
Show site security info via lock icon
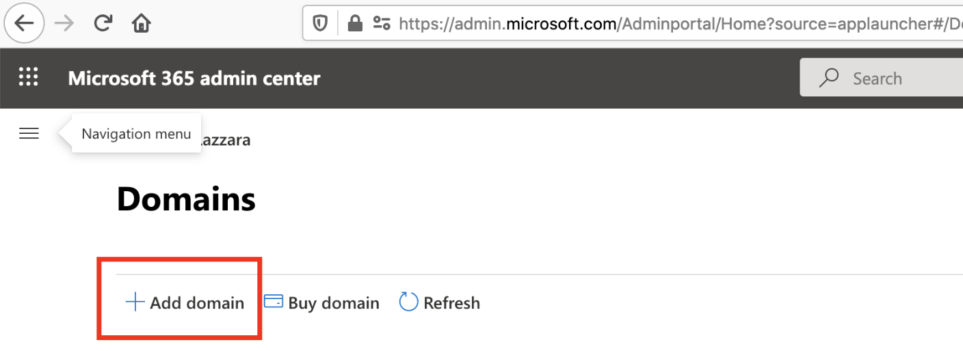click(x=354, y=24)
